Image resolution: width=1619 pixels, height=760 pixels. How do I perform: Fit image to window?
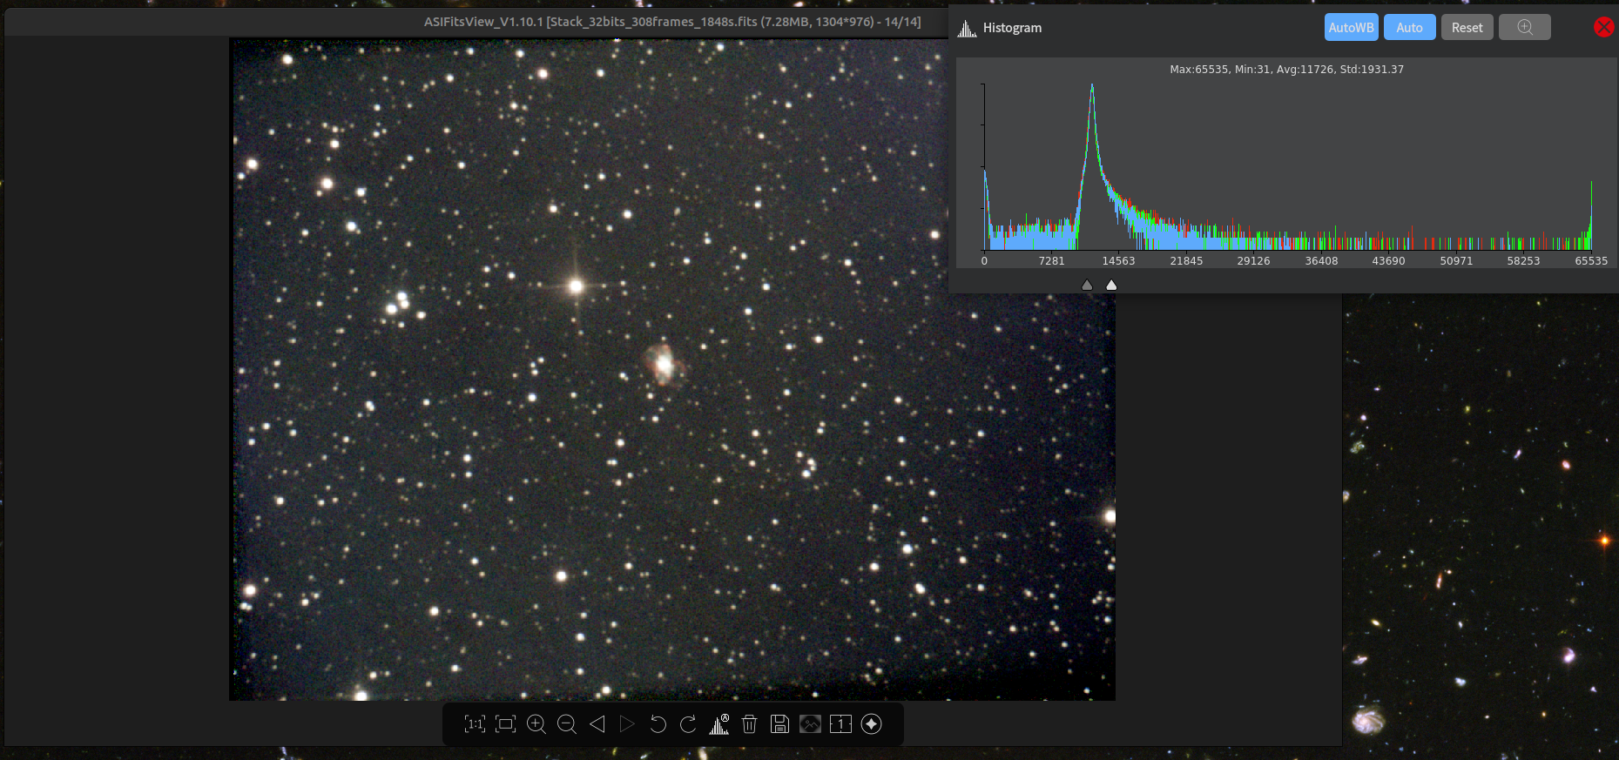click(506, 724)
